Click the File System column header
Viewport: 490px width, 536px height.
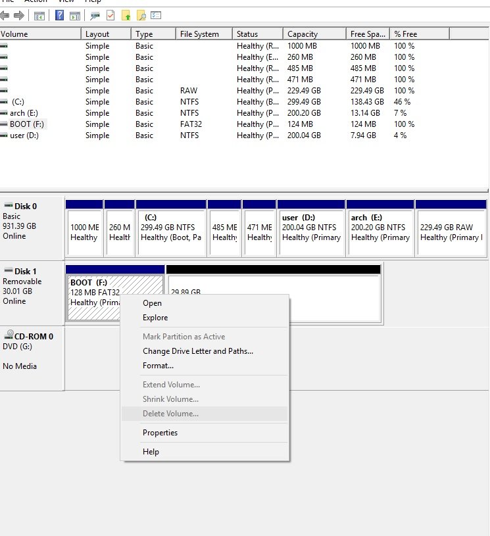(x=199, y=34)
